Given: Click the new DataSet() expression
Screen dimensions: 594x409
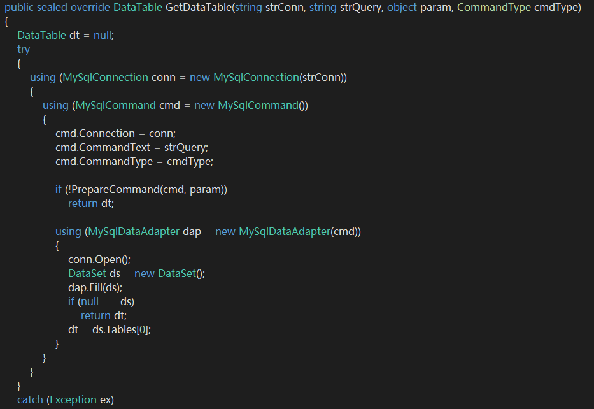Looking at the screenshot, I should [170, 273].
